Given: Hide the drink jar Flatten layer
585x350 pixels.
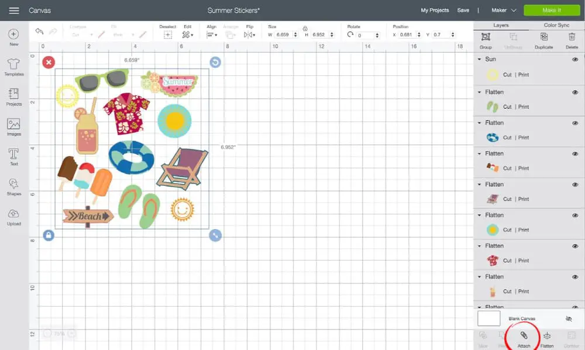Looking at the screenshot, I should point(575,277).
